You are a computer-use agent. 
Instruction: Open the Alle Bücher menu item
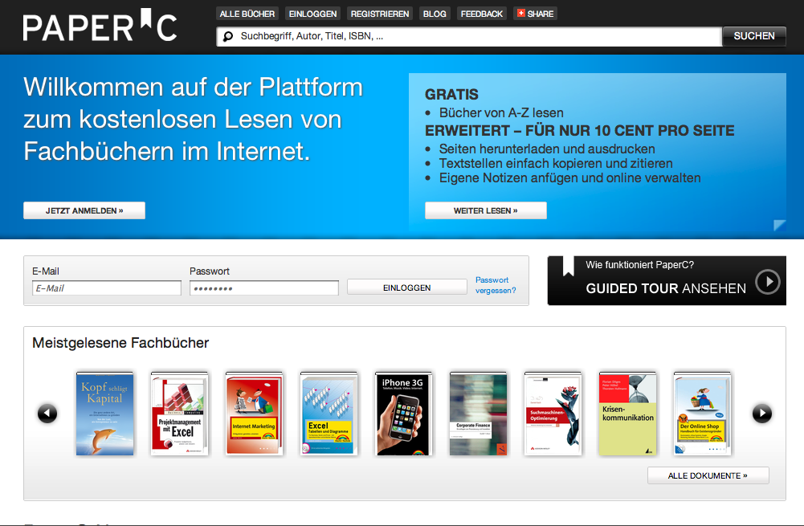[247, 14]
